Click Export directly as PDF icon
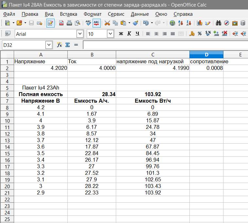This screenshot has width=248, height=223. [x=61, y=23]
